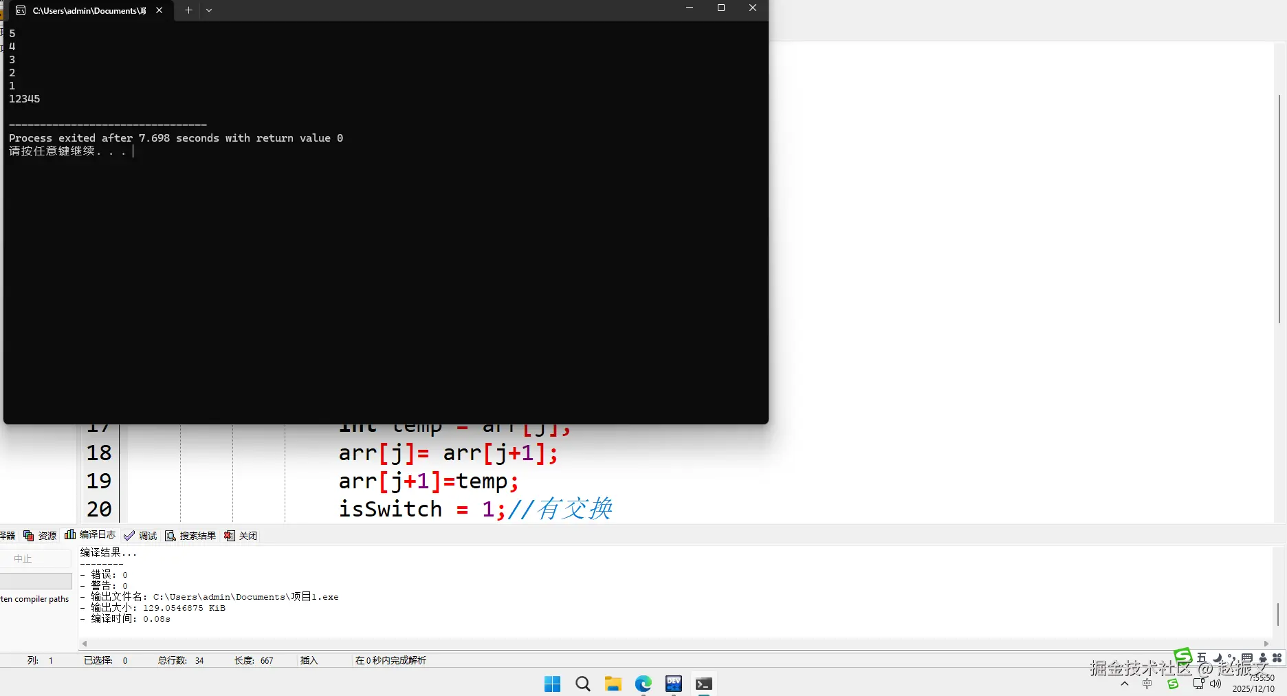Open a new terminal tab

pos(188,10)
